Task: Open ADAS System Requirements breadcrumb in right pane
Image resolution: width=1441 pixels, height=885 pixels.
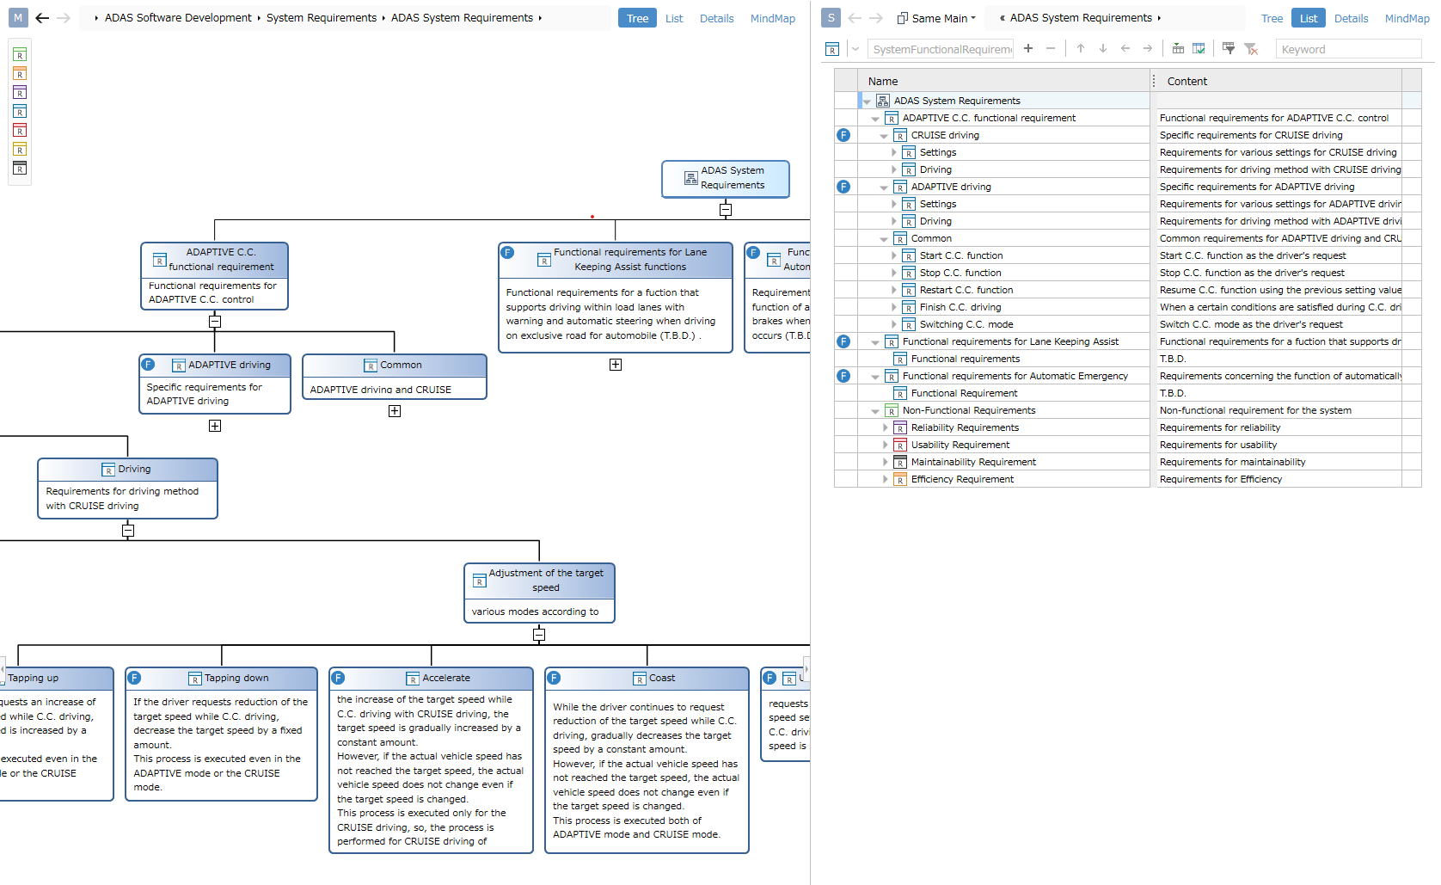Action: [x=1081, y=17]
